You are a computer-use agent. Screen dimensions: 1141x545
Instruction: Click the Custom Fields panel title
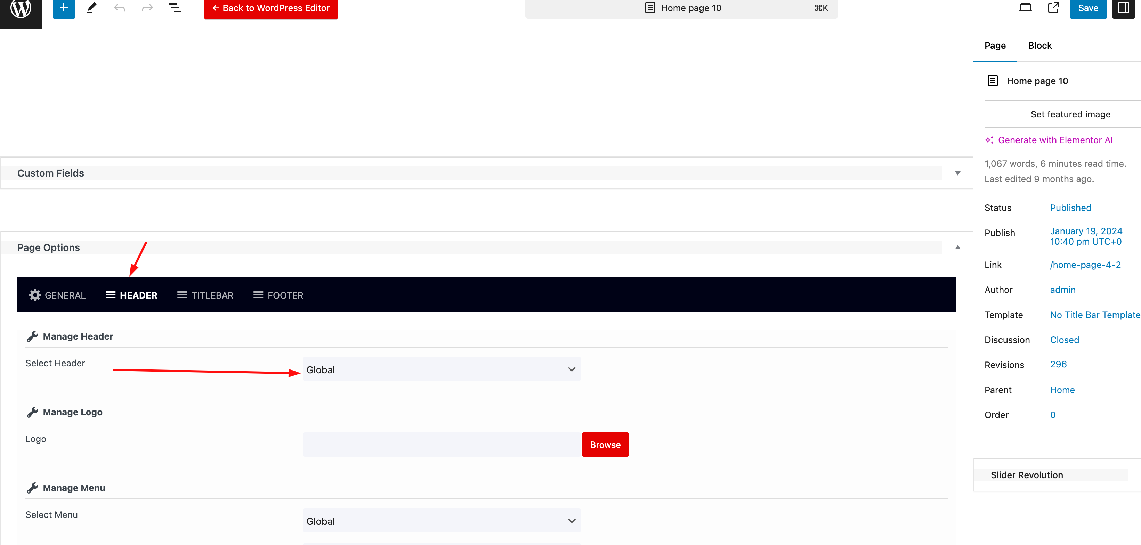point(50,173)
